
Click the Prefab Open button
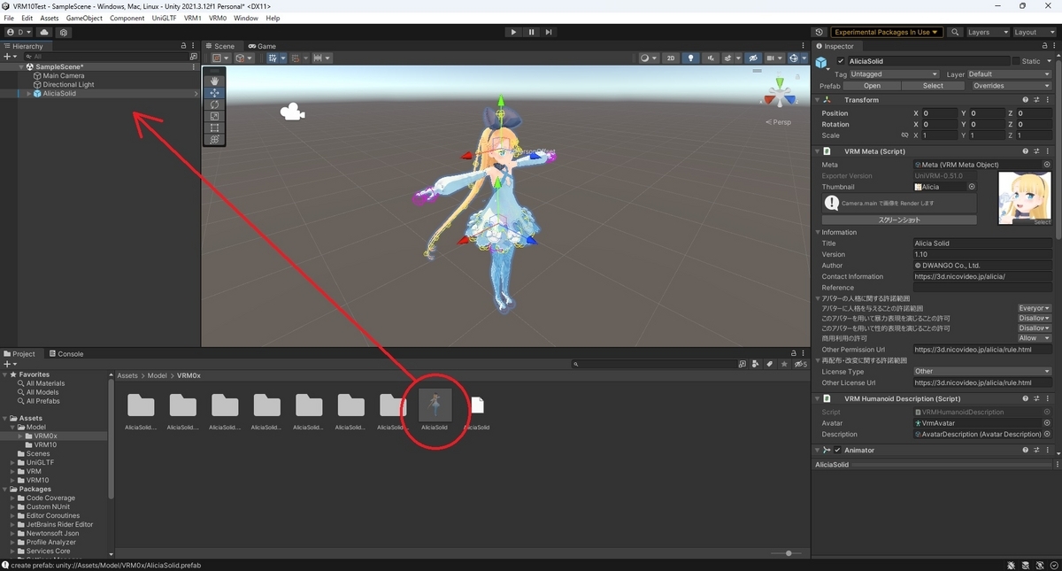[872, 86]
